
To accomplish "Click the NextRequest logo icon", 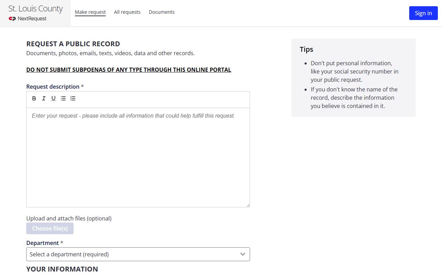I will tap(12, 19).
